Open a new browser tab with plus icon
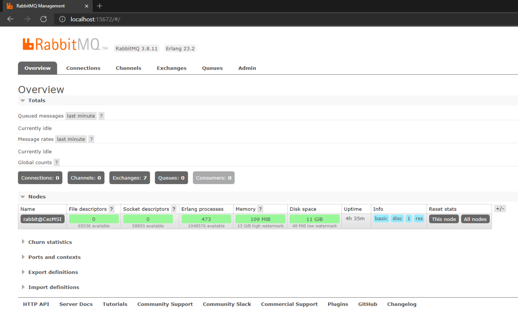 click(x=100, y=6)
